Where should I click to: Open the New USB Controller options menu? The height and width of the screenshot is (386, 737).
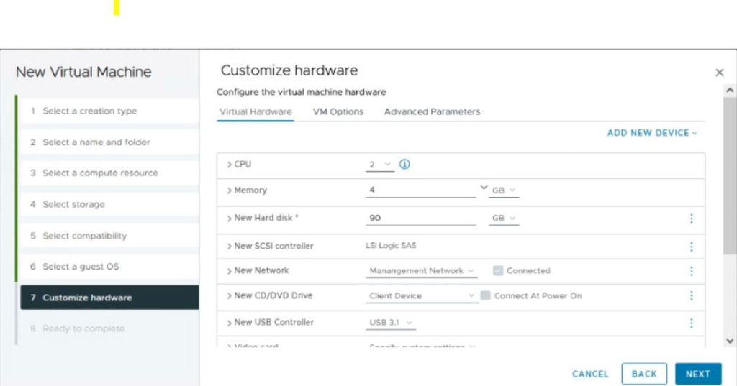pos(692,323)
